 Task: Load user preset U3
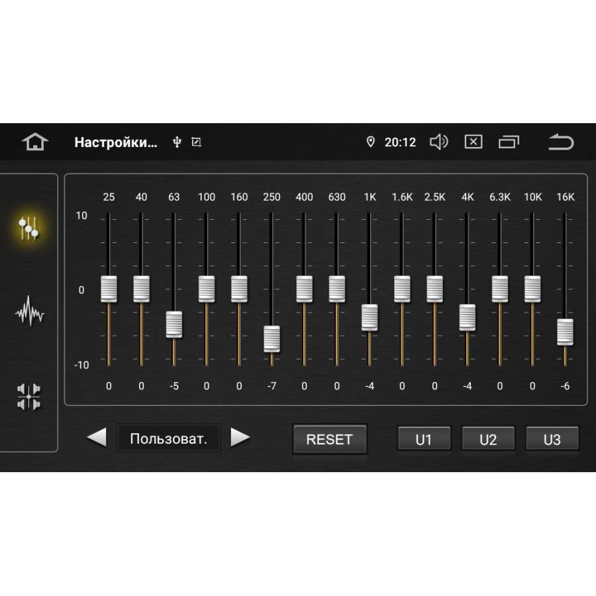coord(552,439)
